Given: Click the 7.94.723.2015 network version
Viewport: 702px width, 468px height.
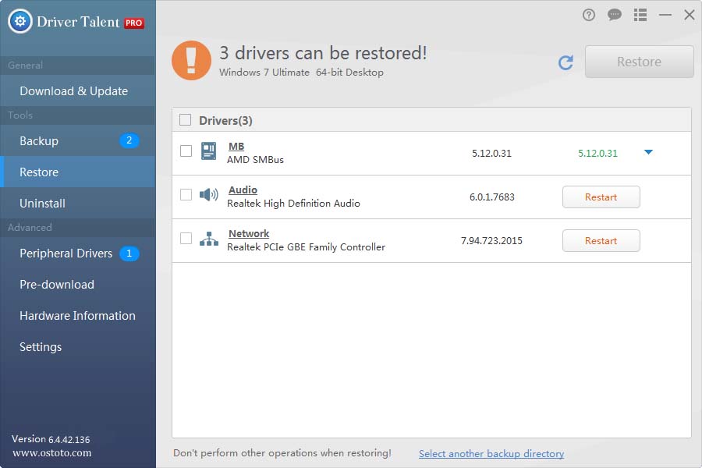Looking at the screenshot, I should point(491,241).
